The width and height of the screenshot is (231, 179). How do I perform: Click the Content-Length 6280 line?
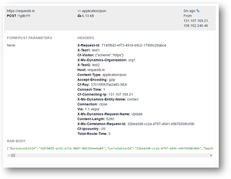pos(96,119)
